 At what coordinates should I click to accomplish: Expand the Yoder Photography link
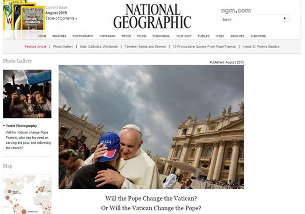(x=21, y=126)
